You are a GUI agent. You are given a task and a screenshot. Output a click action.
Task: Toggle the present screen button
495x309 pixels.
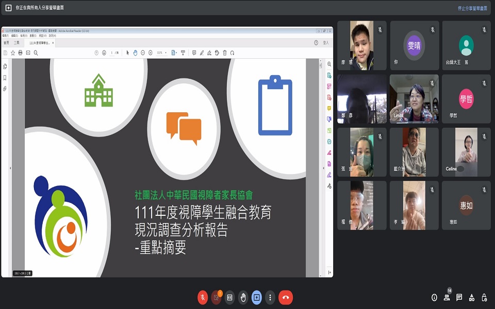tap(257, 297)
